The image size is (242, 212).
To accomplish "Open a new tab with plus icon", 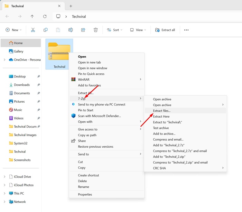I will [x=71, y=6].
